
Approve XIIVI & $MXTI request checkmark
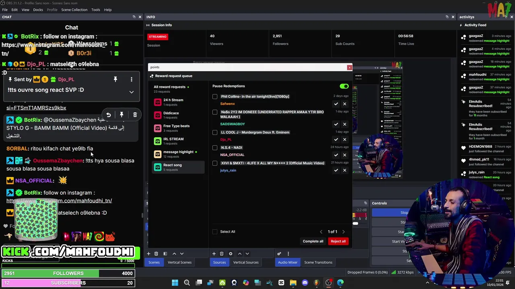tap(336, 170)
